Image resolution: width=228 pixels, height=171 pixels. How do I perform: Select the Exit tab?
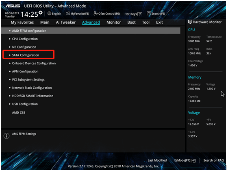pos(159,22)
